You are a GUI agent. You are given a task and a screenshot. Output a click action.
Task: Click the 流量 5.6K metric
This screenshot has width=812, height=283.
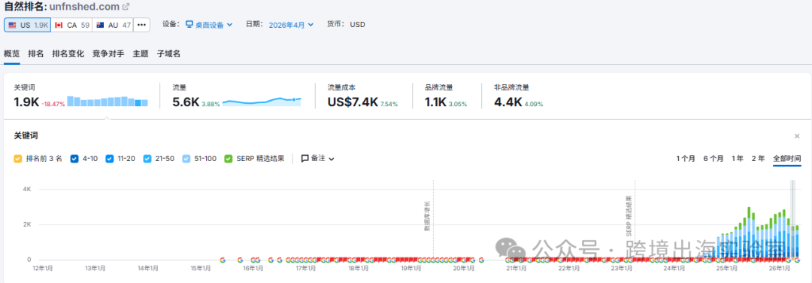(186, 102)
